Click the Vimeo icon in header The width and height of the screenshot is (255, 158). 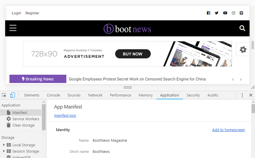click(x=242, y=13)
